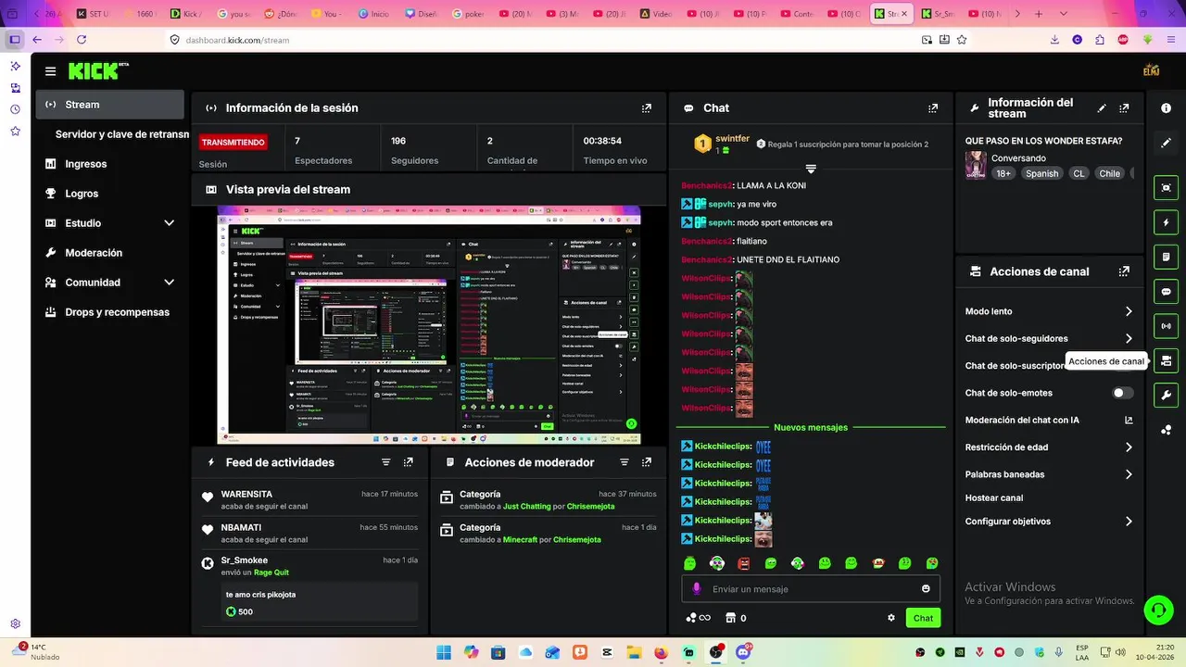1186x667 pixels.
Task: Expand the Comunidad sidebar section
Action: point(169,283)
